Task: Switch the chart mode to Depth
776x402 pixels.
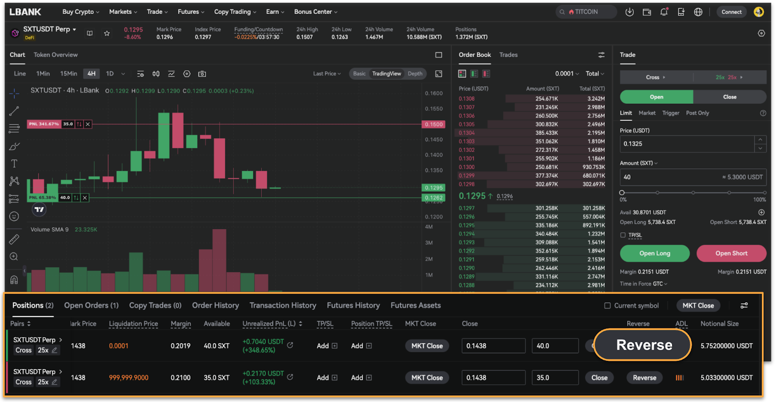Action: (x=415, y=74)
